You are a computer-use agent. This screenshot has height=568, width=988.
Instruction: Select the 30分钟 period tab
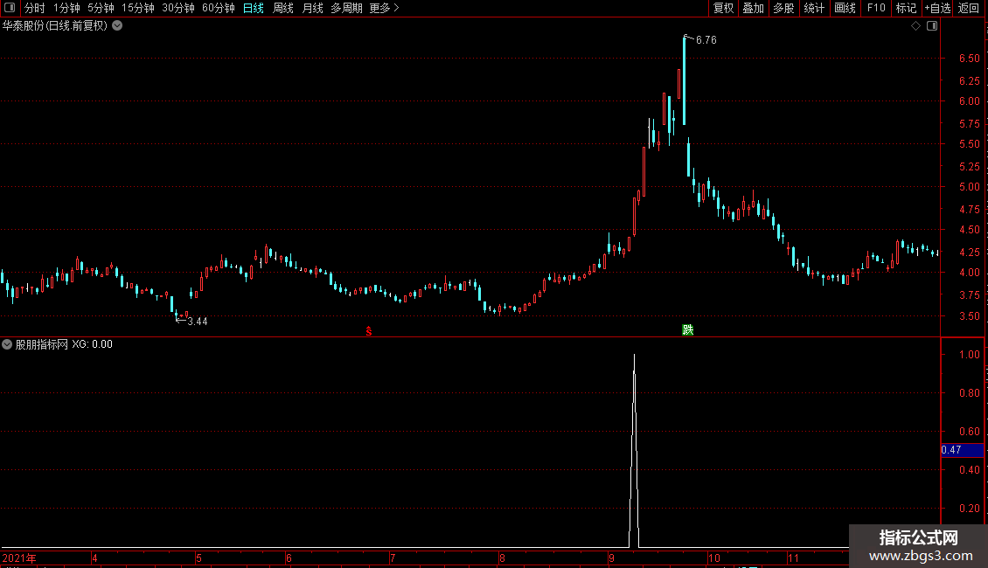point(178,8)
